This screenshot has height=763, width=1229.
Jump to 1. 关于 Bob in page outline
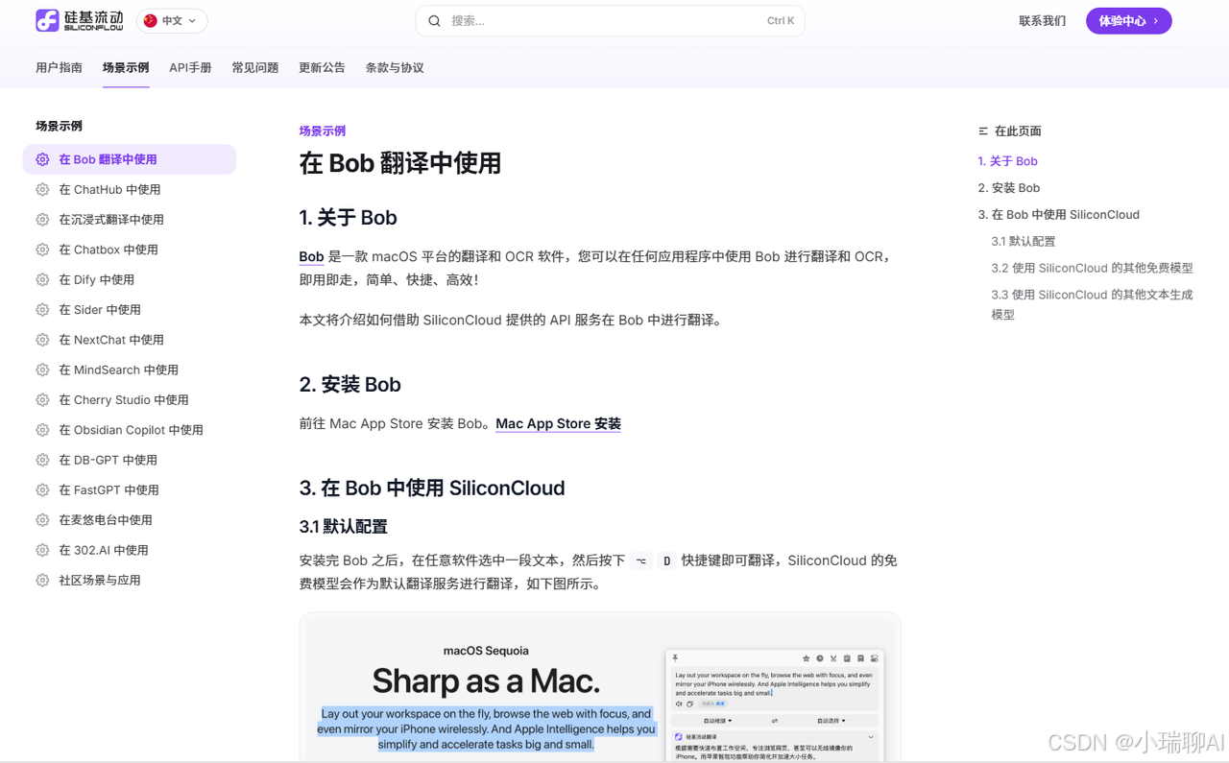point(1007,161)
